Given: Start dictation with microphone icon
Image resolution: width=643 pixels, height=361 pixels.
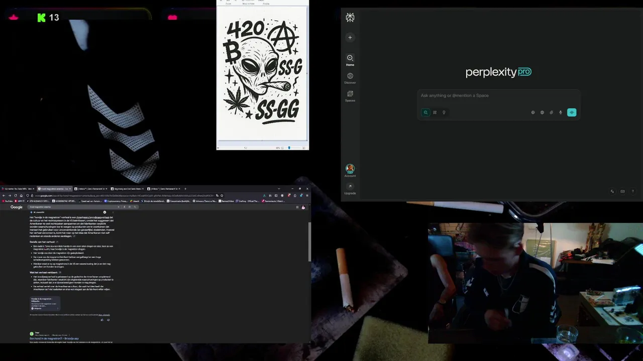Looking at the screenshot, I should pos(561,112).
